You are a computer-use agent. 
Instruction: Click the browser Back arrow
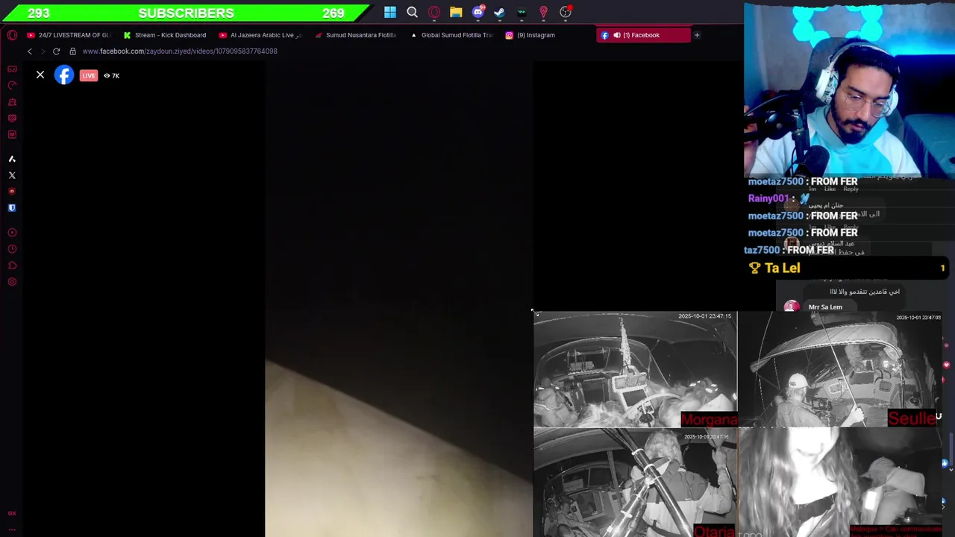pos(30,51)
